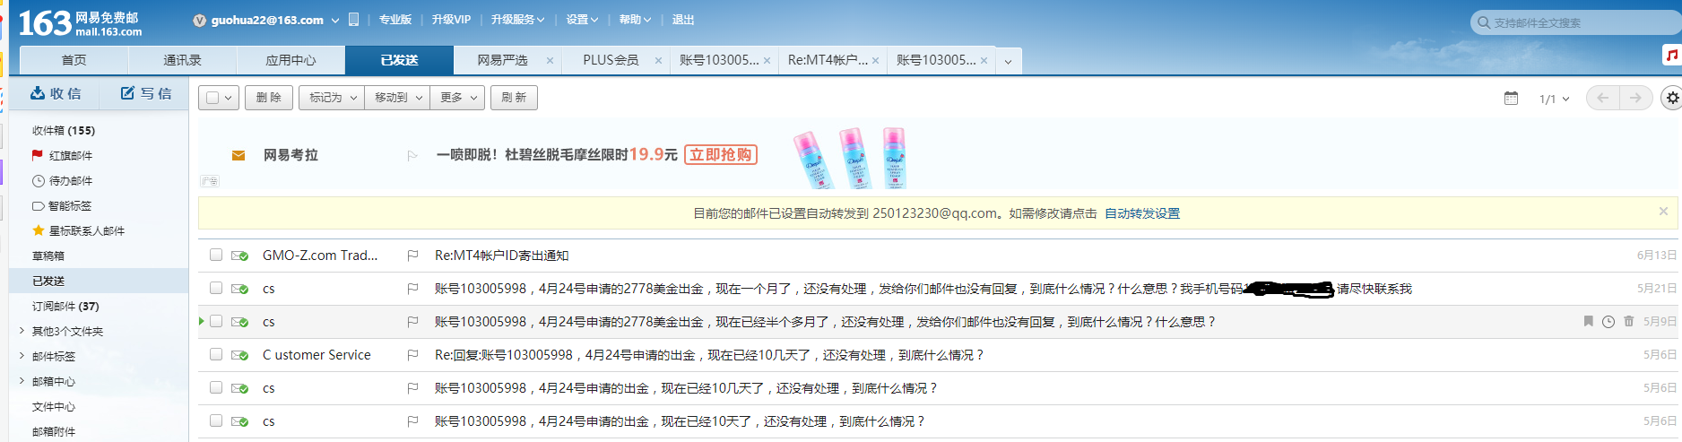Click trash icon on the 5月9日 email
Viewport: 1682px width, 442px height.
tap(1628, 322)
